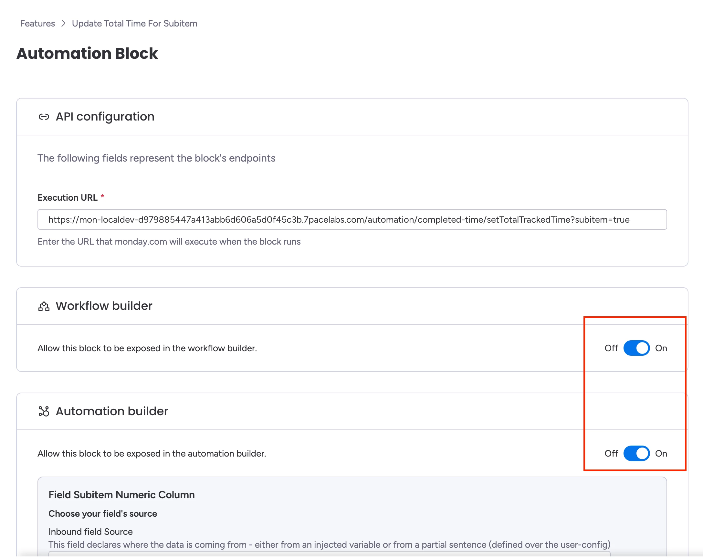Focus the Execution URL input field

click(352, 219)
